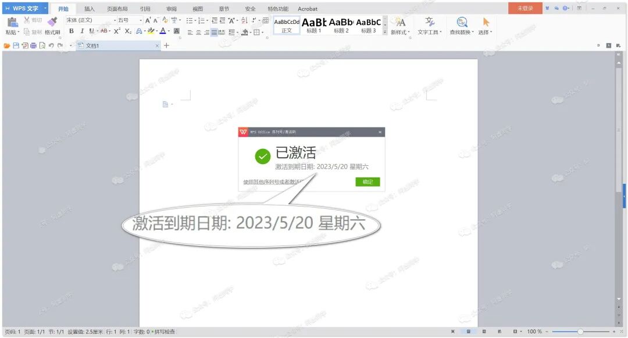
Task: Apply the 正文 style
Action: coord(287,26)
